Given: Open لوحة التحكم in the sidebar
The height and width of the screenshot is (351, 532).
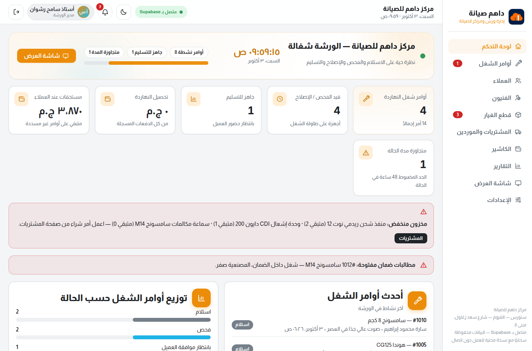Looking at the screenshot, I should [x=487, y=46].
